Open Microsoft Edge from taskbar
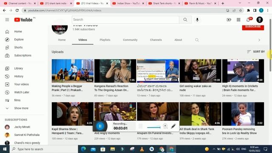This screenshot has height=153, width=272. point(83,149)
